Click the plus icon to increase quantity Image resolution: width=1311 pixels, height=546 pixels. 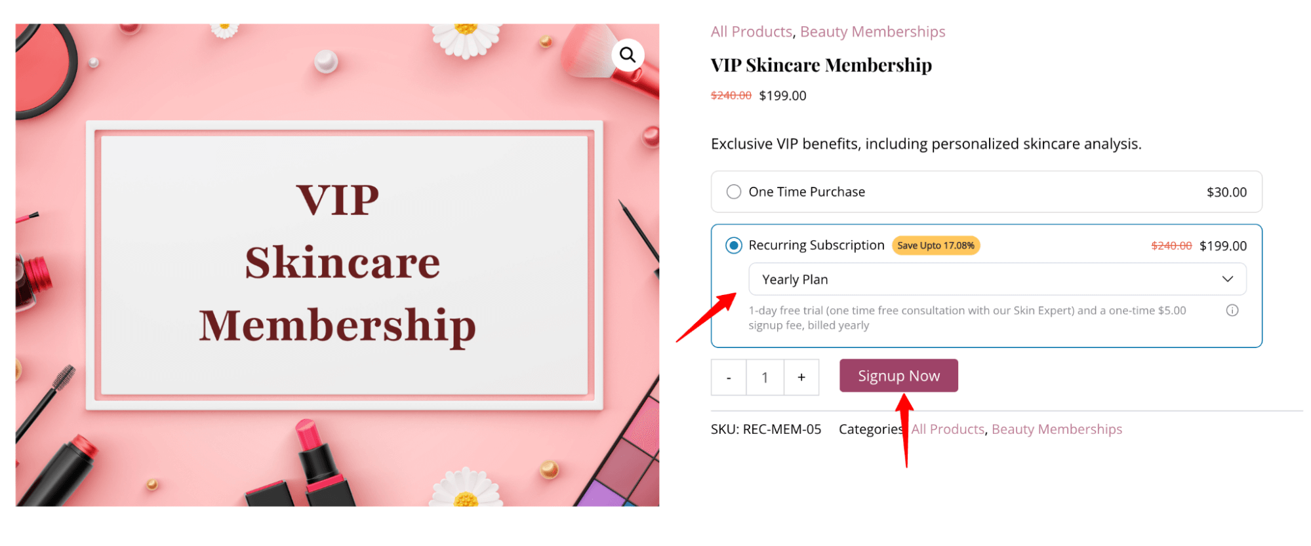(x=801, y=377)
